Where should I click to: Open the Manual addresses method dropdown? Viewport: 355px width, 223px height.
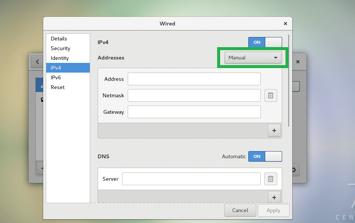[x=253, y=58]
